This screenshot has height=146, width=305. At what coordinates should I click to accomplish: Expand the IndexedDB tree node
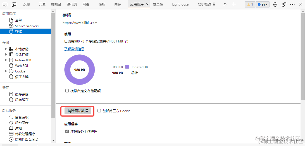point(6,60)
